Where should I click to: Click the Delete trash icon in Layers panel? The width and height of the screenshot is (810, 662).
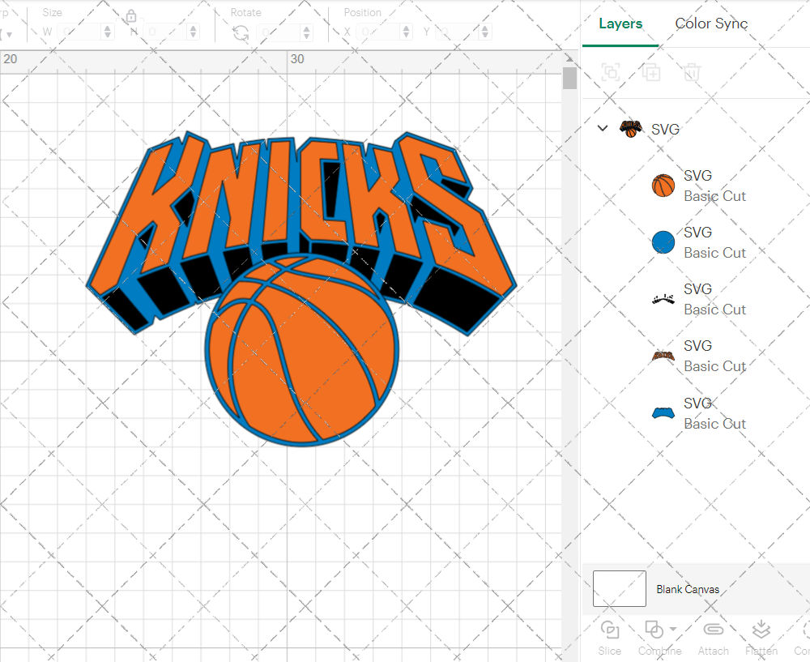pos(692,72)
